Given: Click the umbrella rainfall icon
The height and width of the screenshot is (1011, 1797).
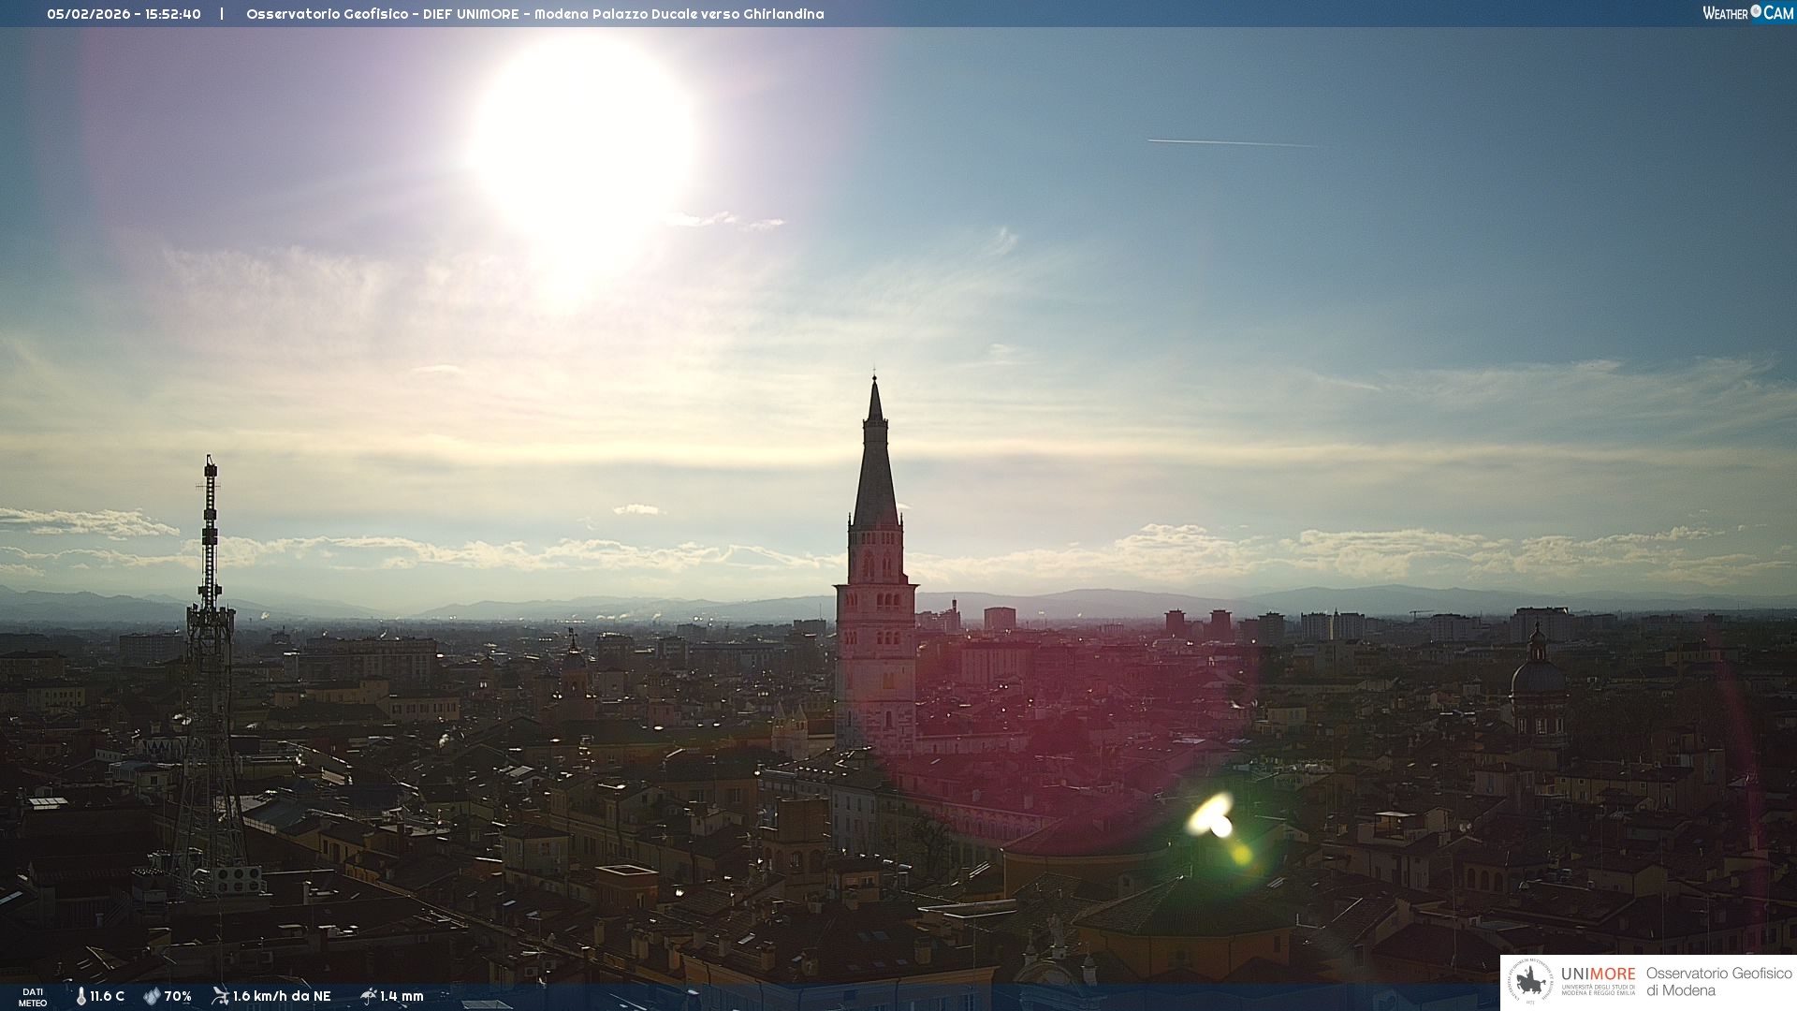Looking at the screenshot, I should pos(369,996).
